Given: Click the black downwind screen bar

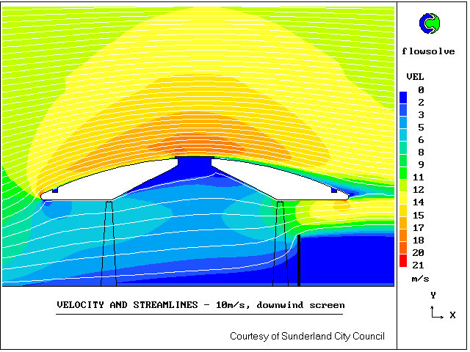Looking at the screenshot, I should pos(300,260).
